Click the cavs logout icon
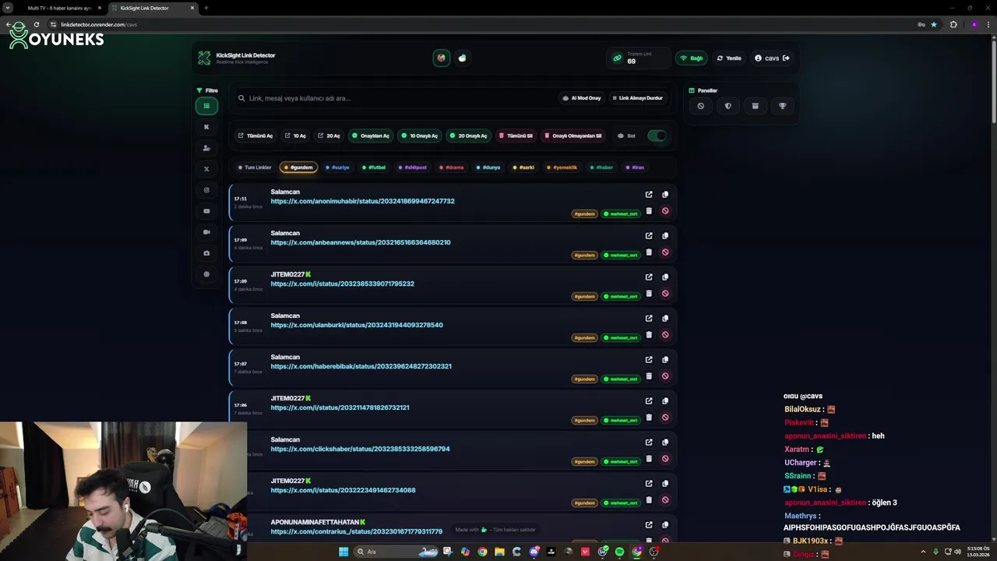 coord(786,58)
